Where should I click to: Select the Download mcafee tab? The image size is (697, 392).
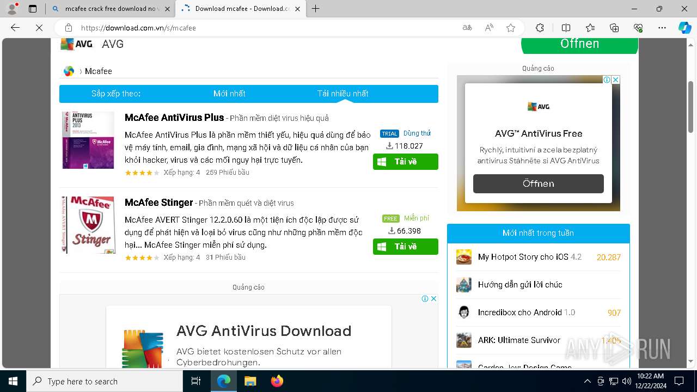coord(241,9)
